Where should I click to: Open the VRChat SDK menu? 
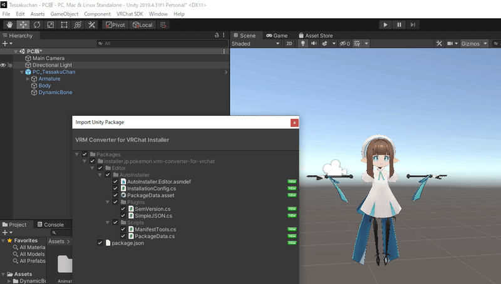(130, 14)
